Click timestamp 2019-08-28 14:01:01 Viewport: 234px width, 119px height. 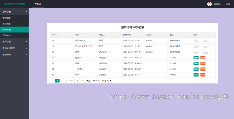click(x=132, y=52)
